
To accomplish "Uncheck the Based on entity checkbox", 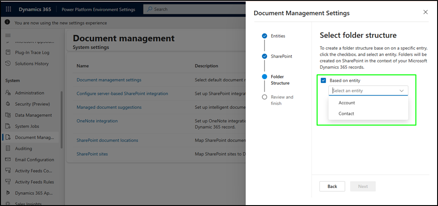I will coord(323,81).
